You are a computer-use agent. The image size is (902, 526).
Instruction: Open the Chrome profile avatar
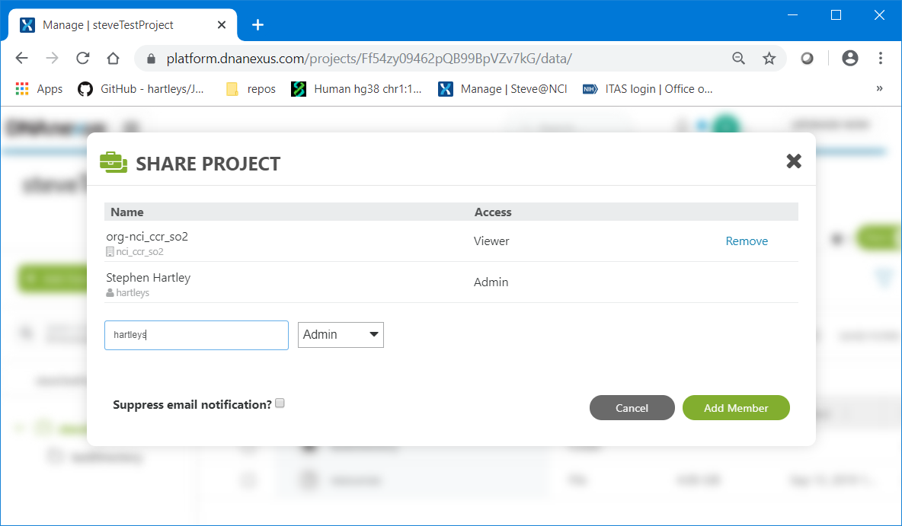pos(849,59)
